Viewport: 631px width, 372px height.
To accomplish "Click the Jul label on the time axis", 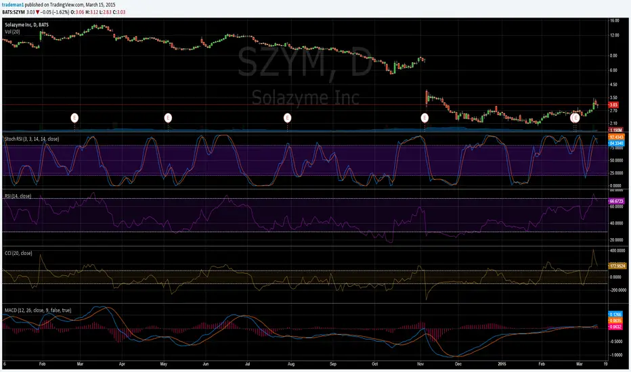I will click(x=248, y=364).
